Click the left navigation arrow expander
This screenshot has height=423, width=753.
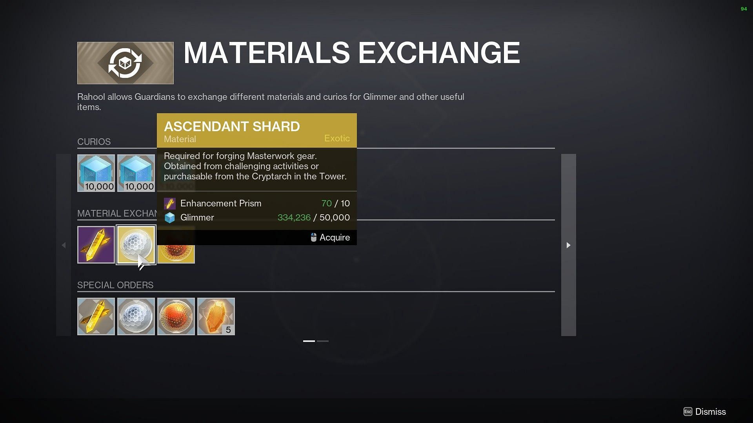tap(63, 245)
